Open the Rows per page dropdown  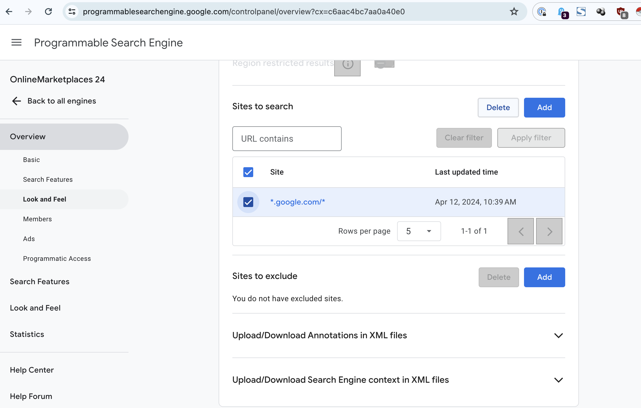tap(418, 231)
